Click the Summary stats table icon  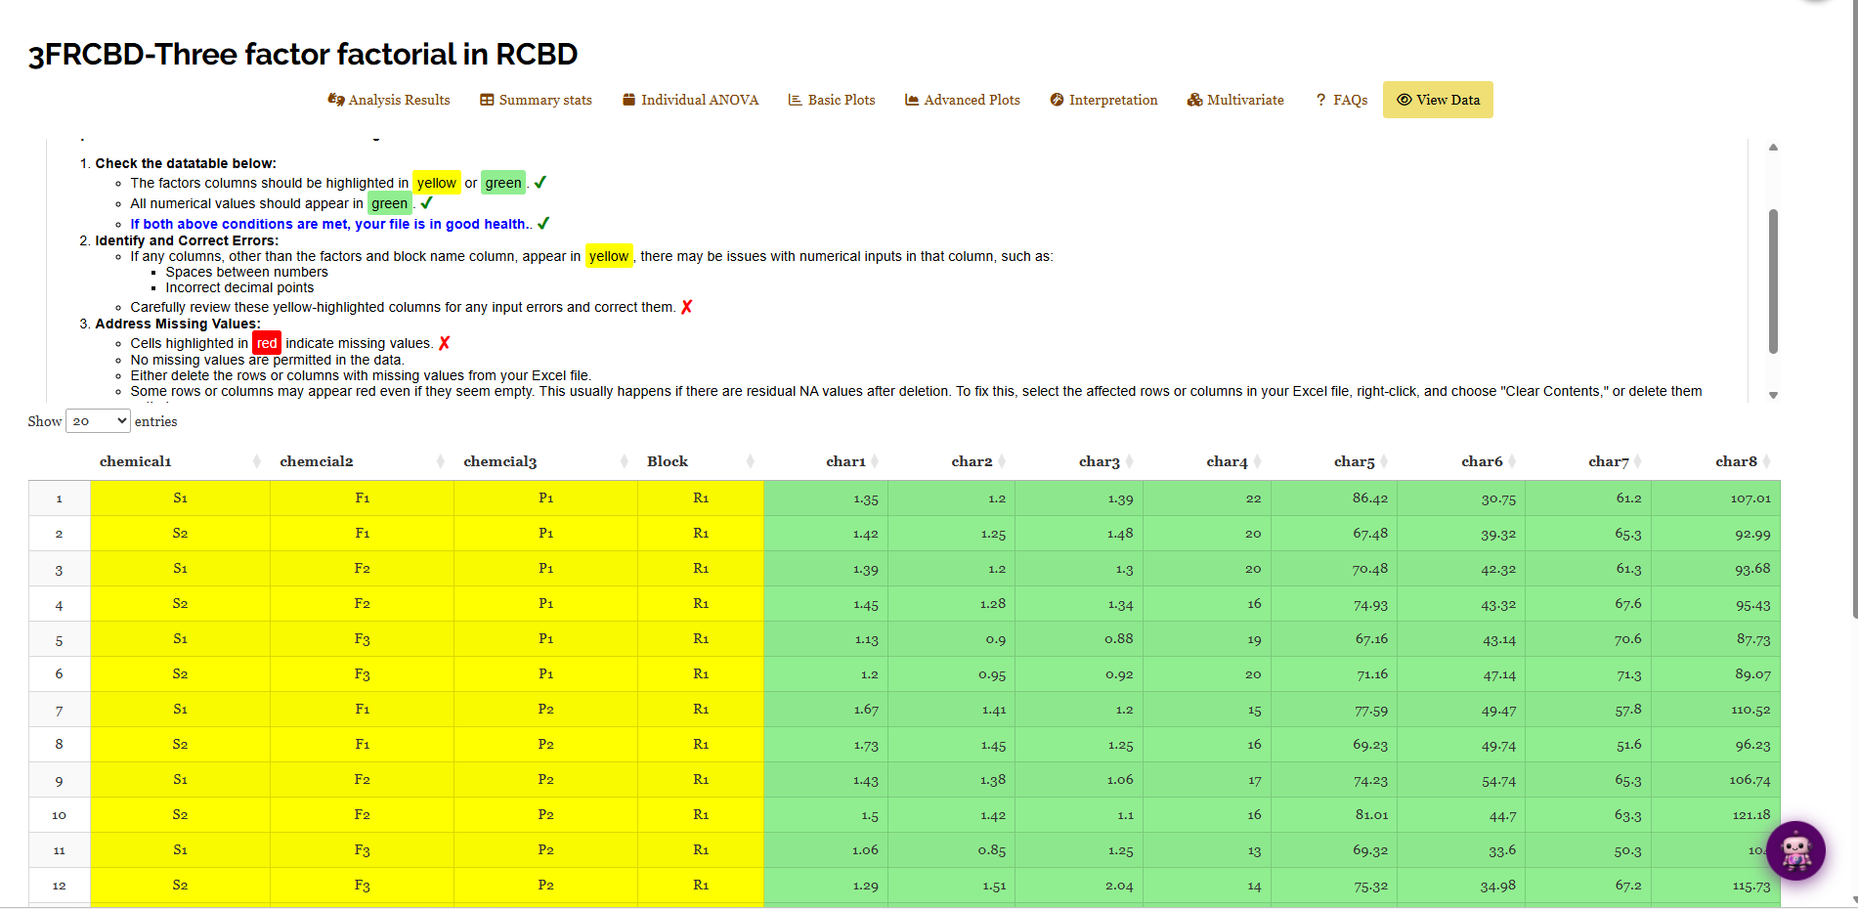click(x=487, y=100)
